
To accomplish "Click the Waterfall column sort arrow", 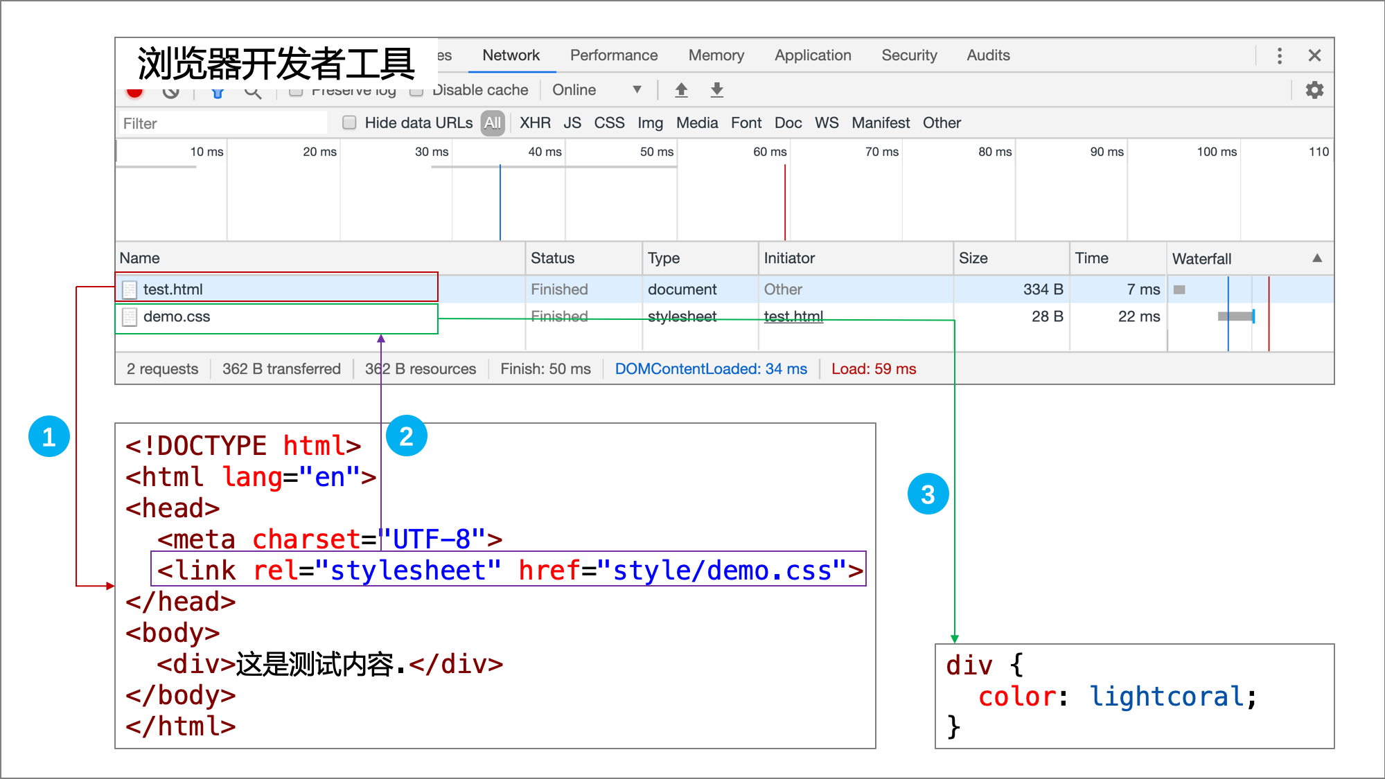I will pyautogui.click(x=1317, y=258).
